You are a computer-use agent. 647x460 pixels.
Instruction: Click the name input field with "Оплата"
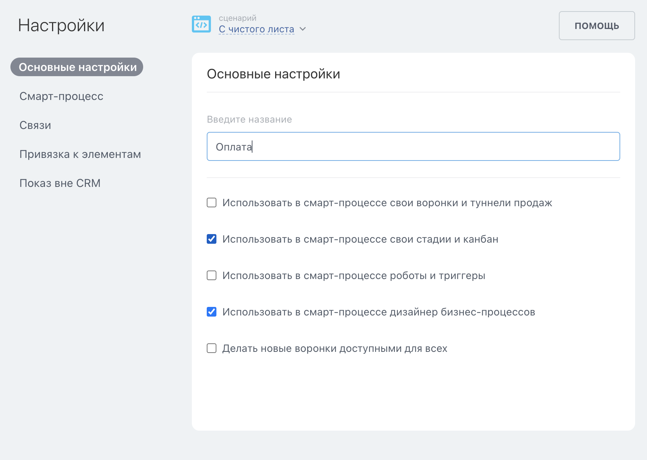coord(413,146)
